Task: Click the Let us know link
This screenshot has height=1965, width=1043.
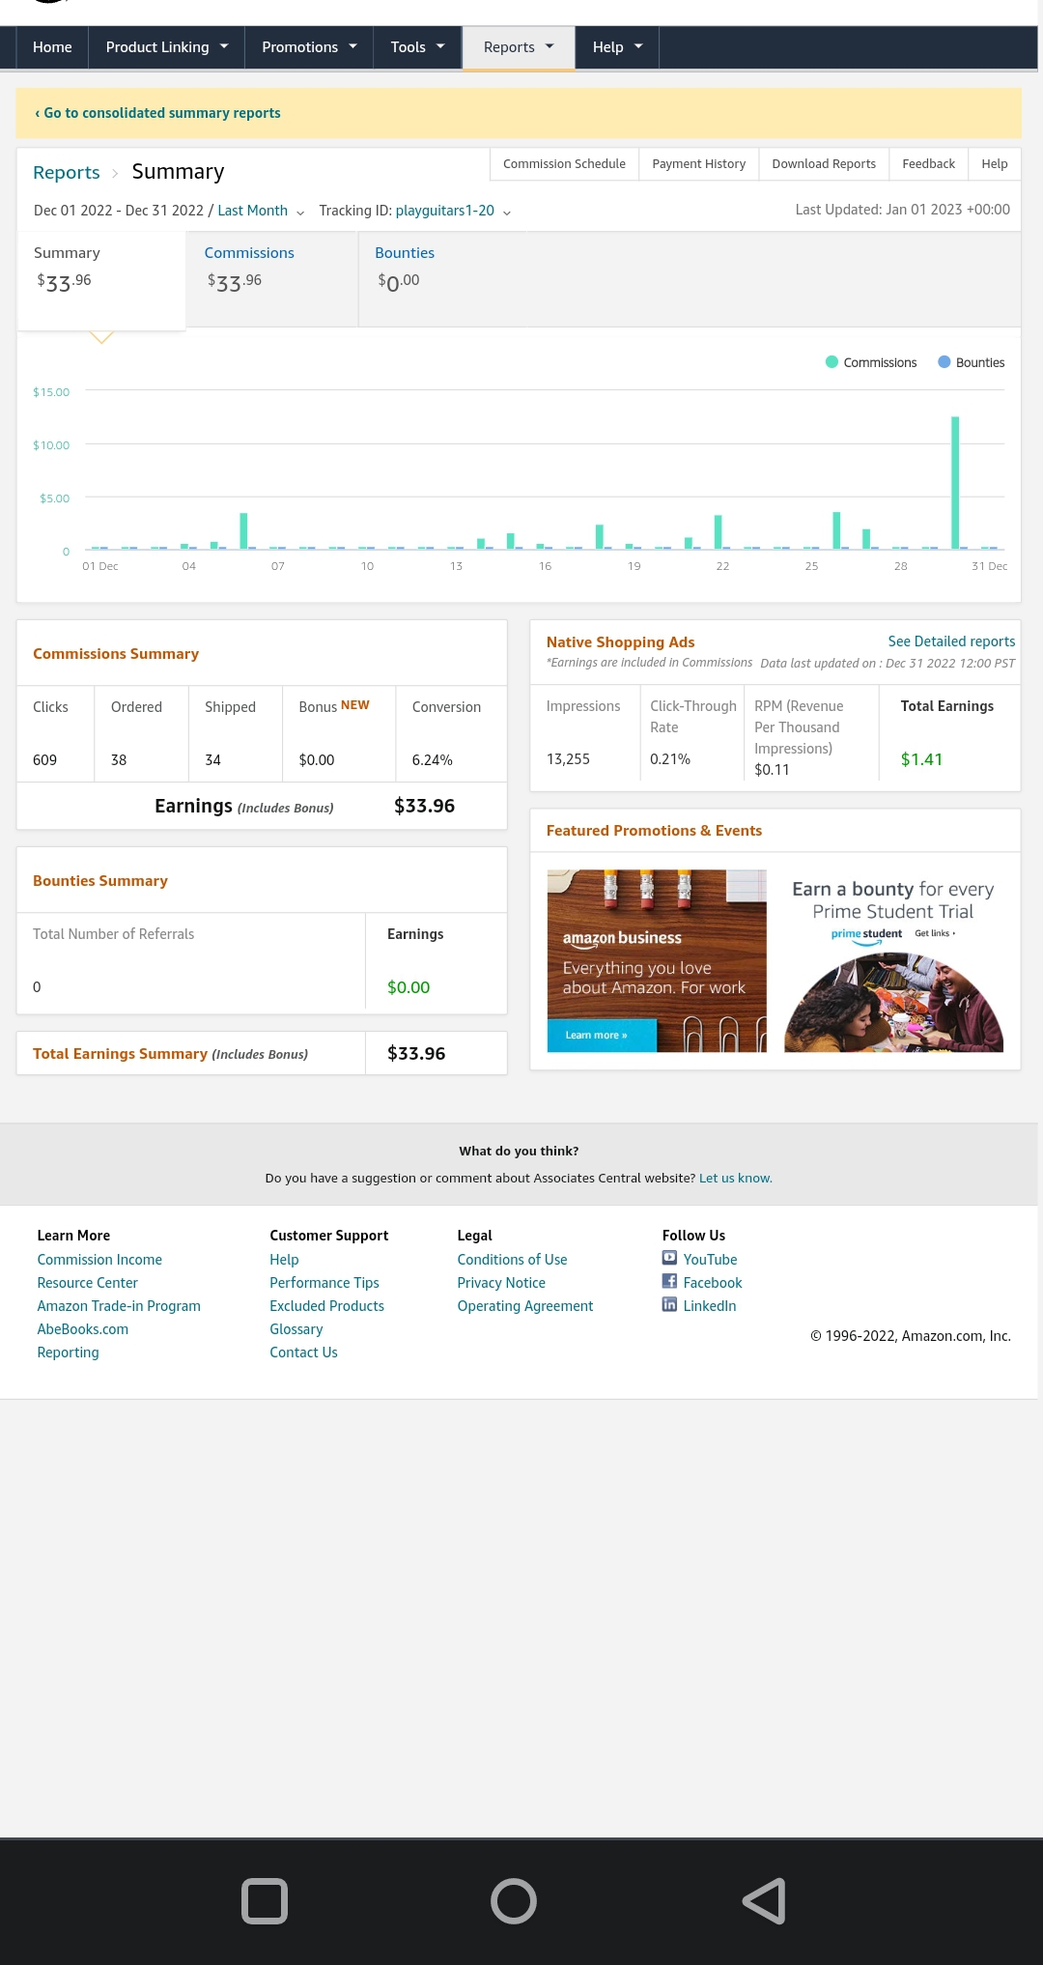Action: click(736, 1179)
